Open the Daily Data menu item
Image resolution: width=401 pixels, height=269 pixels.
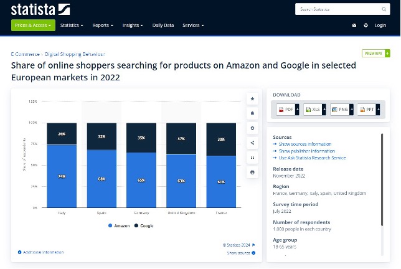[x=163, y=26]
